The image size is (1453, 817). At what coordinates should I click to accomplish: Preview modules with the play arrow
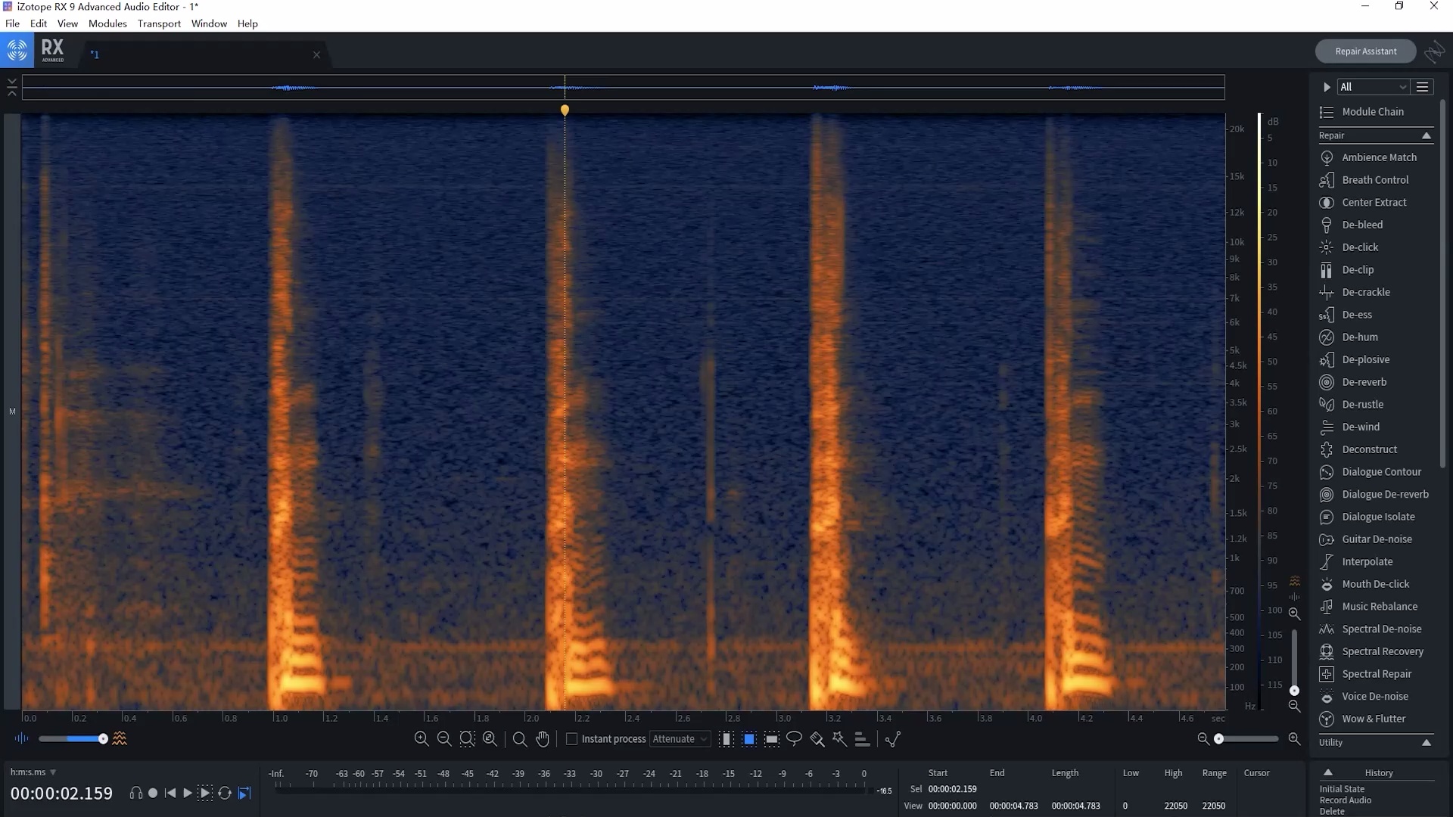[x=1327, y=87]
